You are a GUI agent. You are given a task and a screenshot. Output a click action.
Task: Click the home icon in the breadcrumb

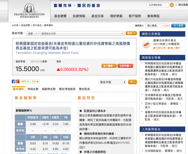[x=13, y=25]
